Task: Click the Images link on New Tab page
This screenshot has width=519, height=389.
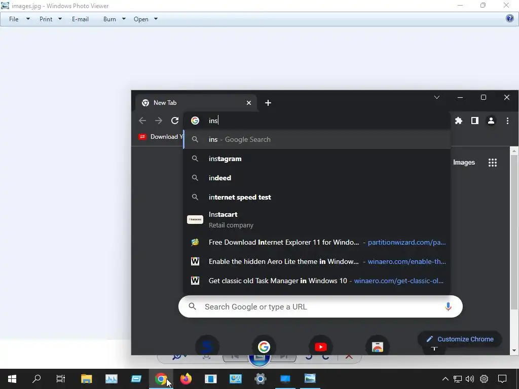Action: pos(464,163)
